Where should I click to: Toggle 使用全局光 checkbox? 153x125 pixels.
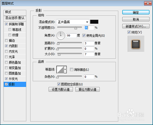click(x=84, y=36)
